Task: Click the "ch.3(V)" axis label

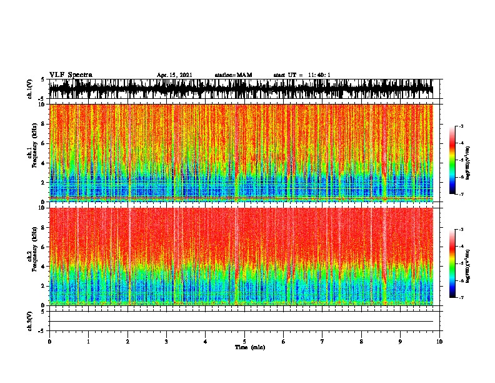Action: 29,321
